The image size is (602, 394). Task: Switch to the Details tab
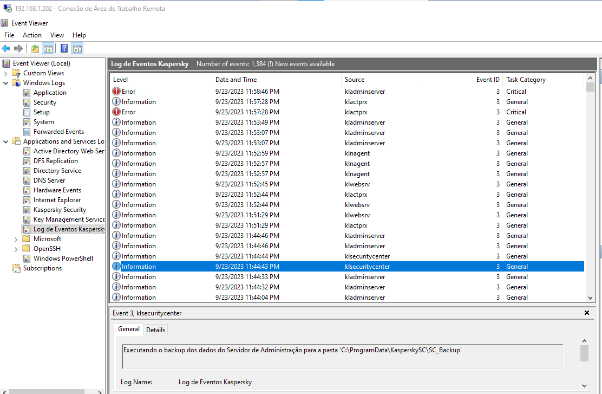click(156, 330)
